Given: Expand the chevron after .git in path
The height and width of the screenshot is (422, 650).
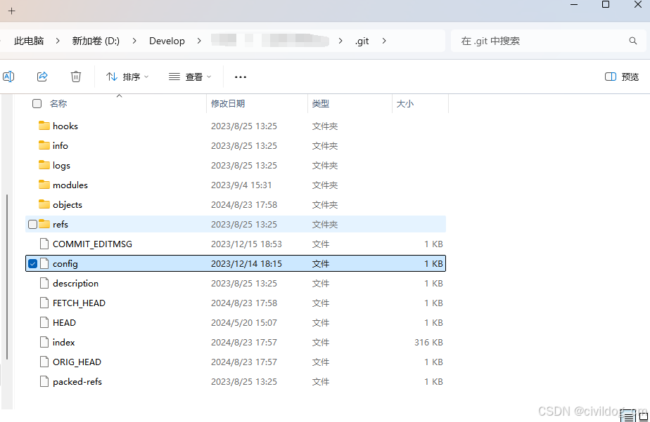Looking at the screenshot, I should (384, 41).
